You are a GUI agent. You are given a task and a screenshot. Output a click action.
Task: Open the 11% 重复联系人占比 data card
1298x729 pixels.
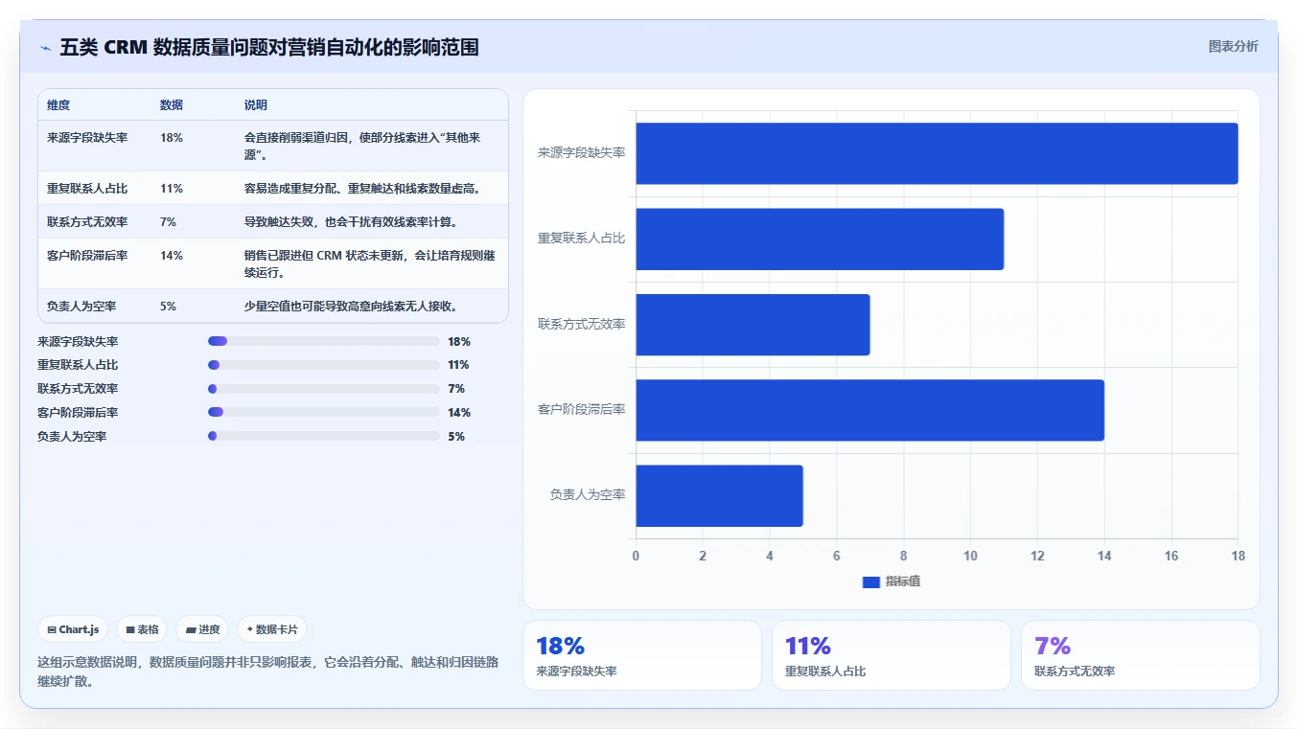coord(892,655)
